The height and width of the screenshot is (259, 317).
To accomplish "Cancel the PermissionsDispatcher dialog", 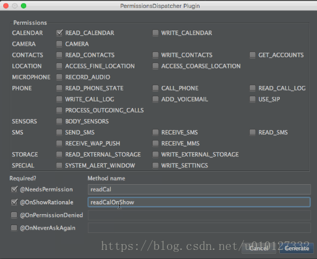I will click(259, 248).
